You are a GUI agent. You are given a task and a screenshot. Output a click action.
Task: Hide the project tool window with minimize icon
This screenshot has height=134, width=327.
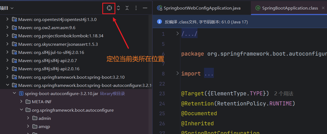145,8
